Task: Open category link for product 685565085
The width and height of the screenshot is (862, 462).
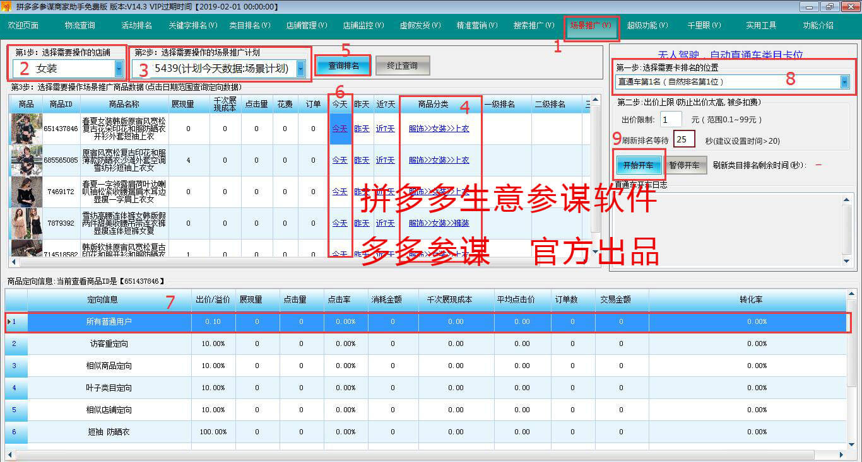Action: click(439, 160)
